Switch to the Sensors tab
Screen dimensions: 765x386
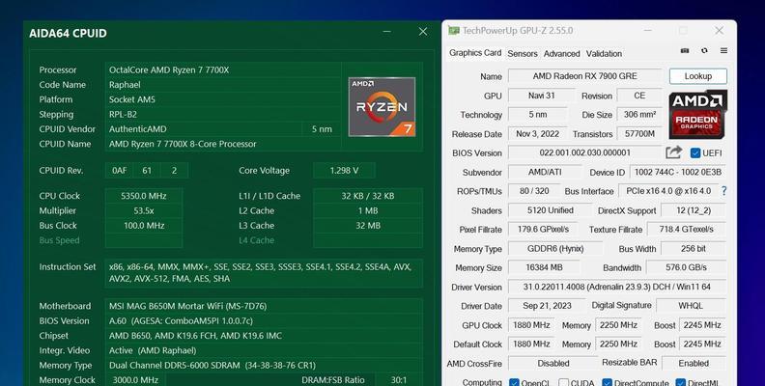point(523,54)
